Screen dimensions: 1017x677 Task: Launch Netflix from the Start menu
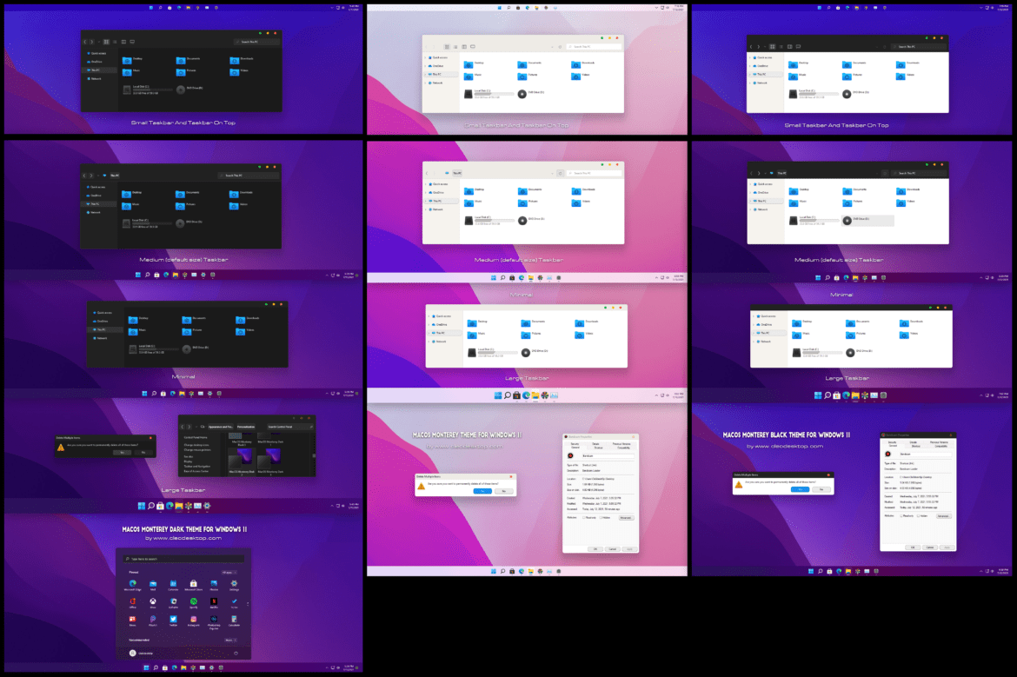point(214,603)
